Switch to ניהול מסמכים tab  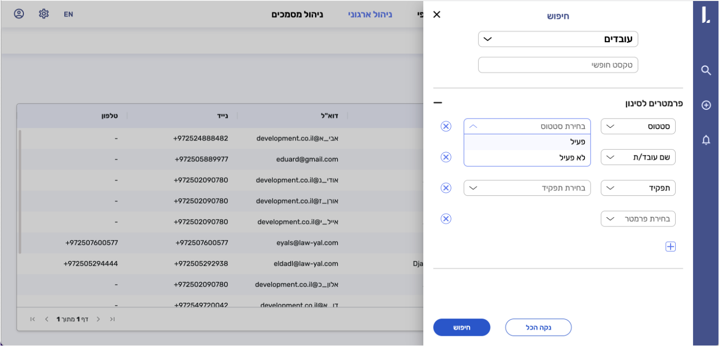pyautogui.click(x=297, y=14)
